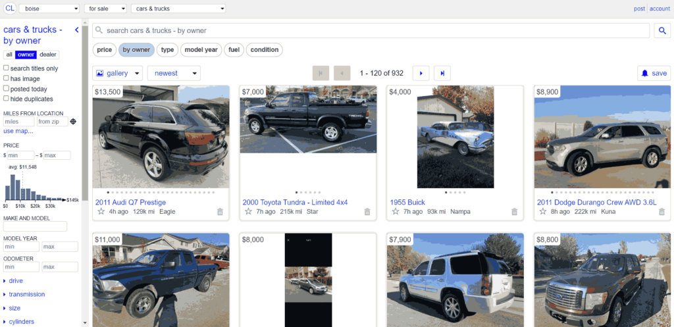The image size is (674, 327).
Task: Star the 2000 Toyota Tundra listing
Action: click(248, 211)
